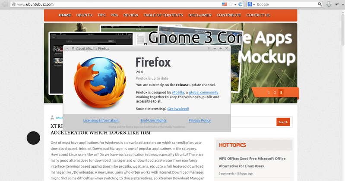Viewport: 345px width, 181px height.
Task: Click the '3 comments' link under WPS Office
Action: click(226, 174)
